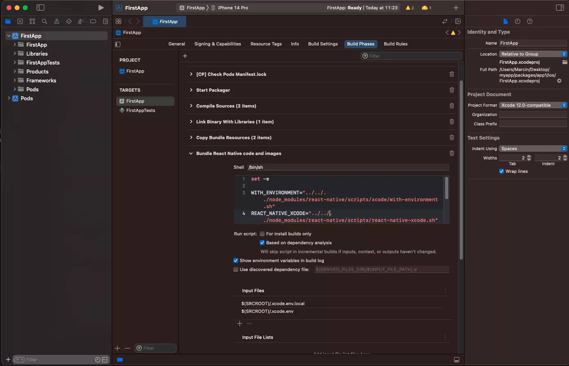Switch to the General tab
The image size is (569, 366).
click(x=177, y=44)
